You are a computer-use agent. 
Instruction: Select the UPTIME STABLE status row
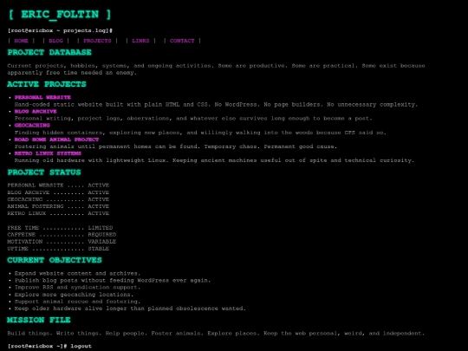[58, 249]
